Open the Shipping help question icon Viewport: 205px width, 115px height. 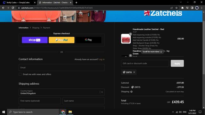131,92
